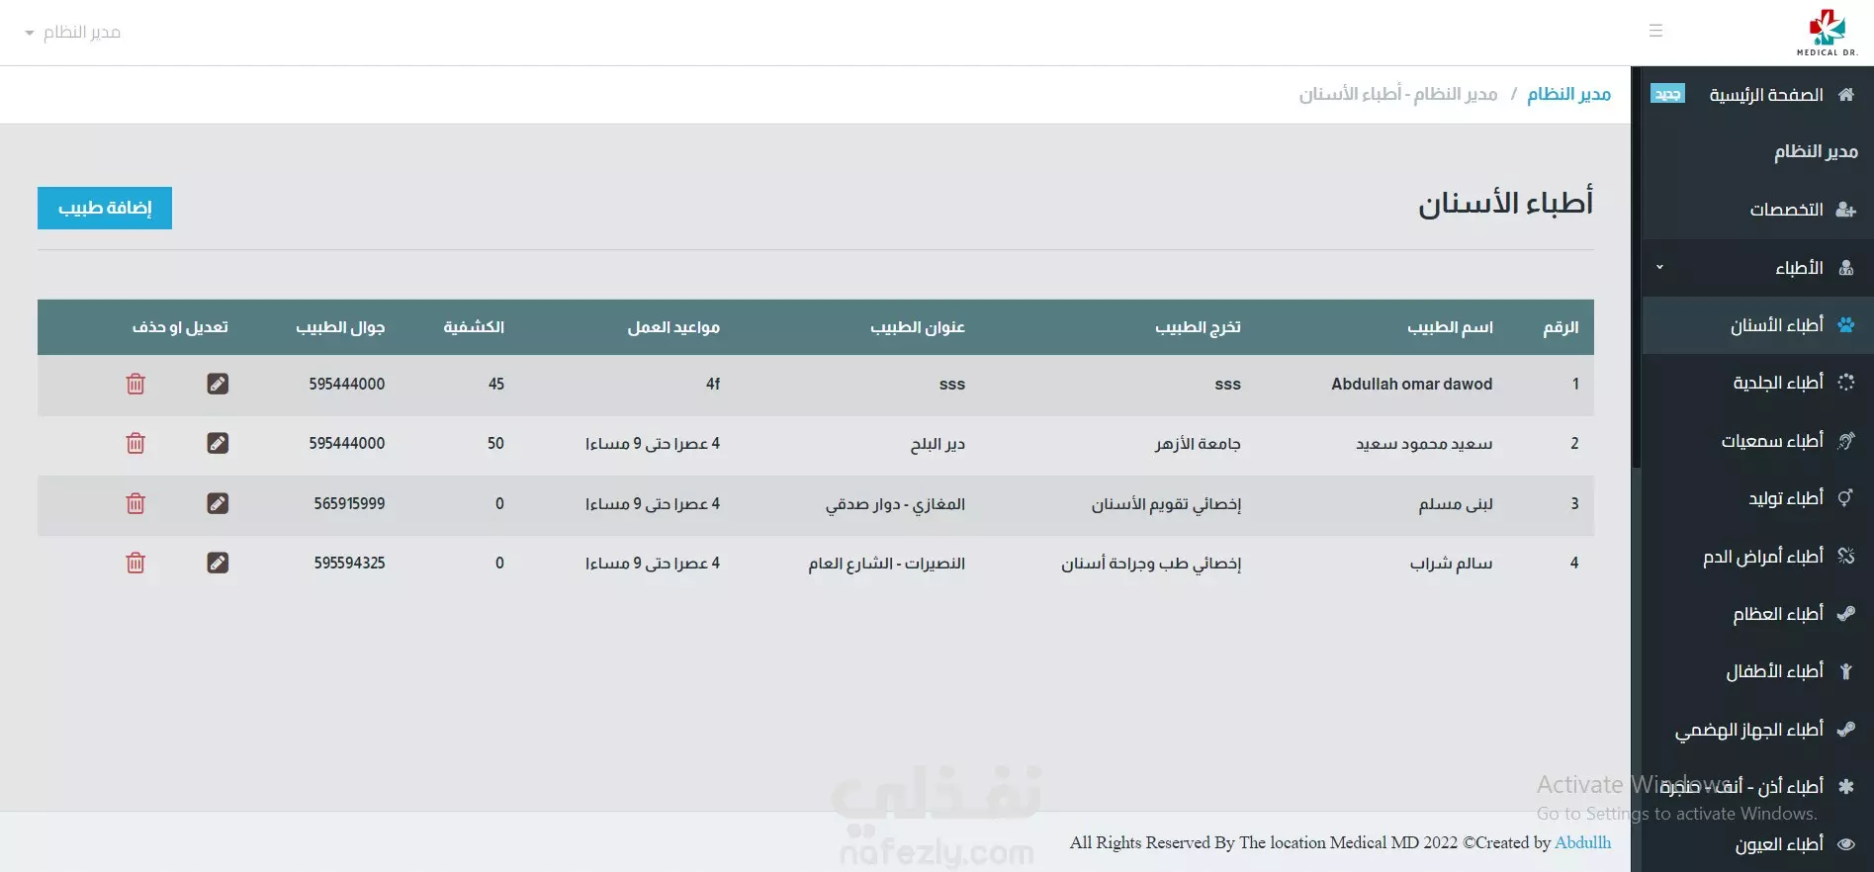
Task: Select أطباء سمعيات in sidebar
Action: coord(1772,441)
